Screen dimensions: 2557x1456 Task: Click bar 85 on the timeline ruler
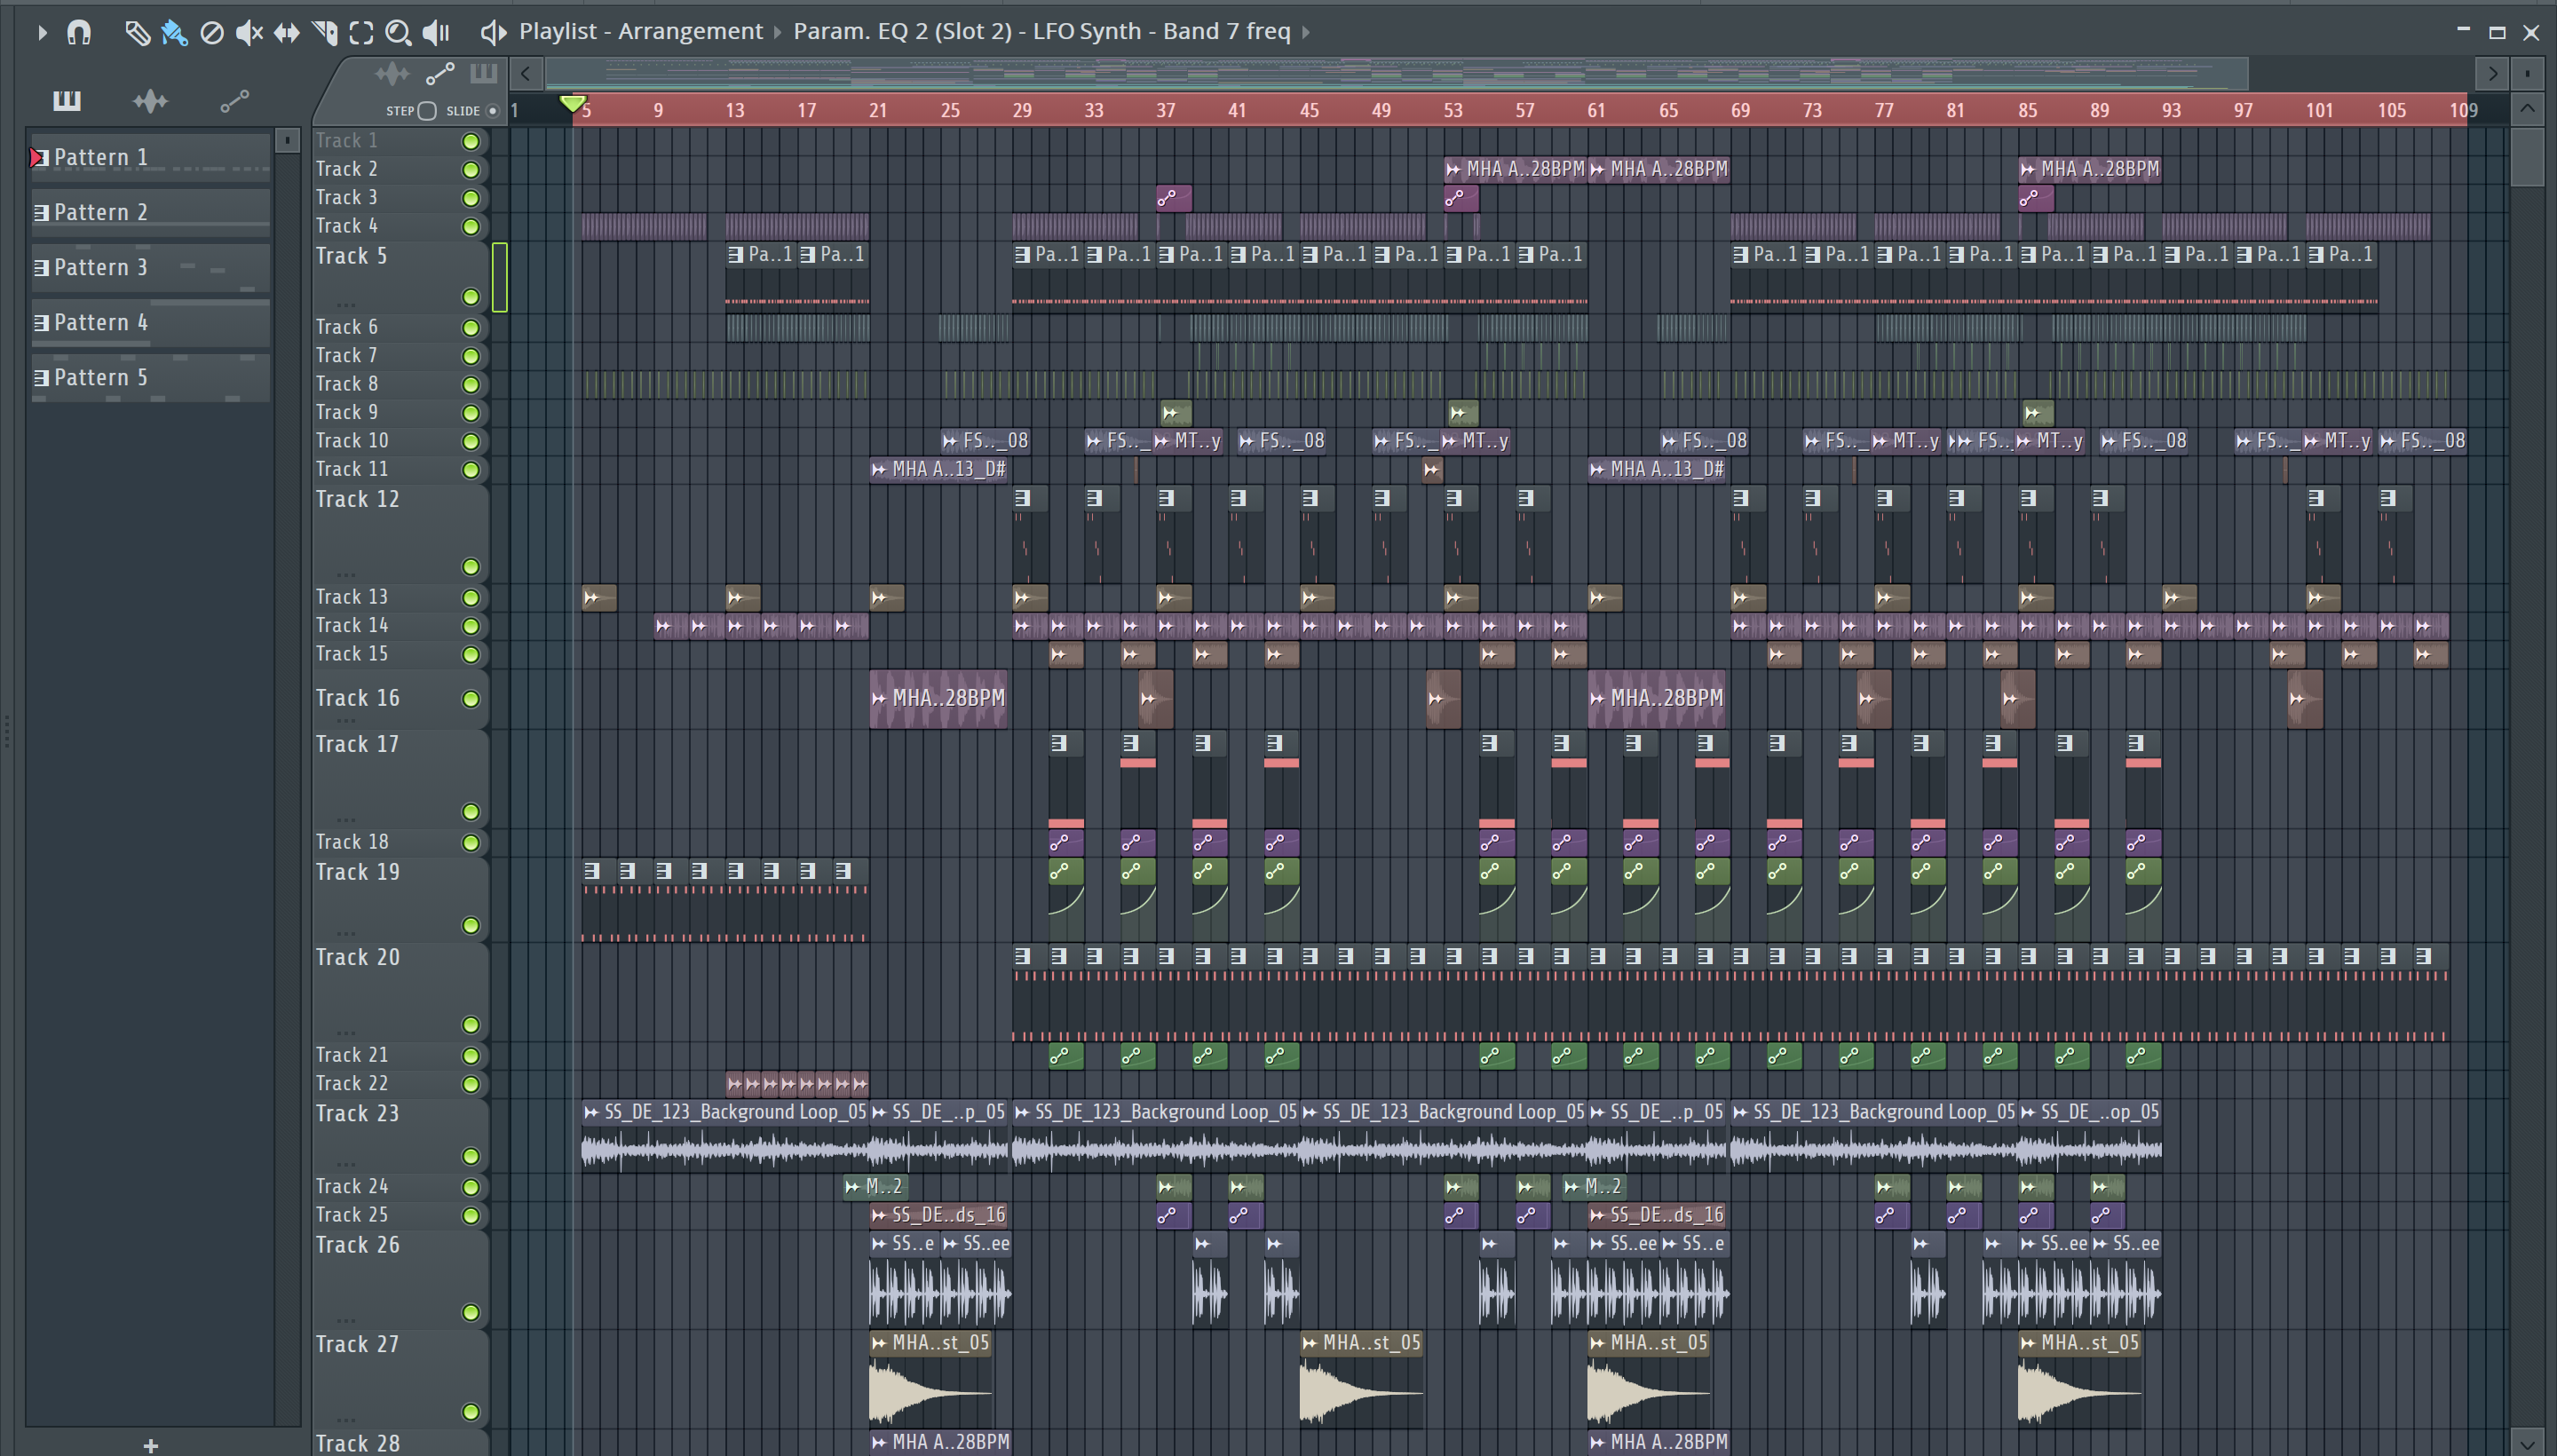2027,110
